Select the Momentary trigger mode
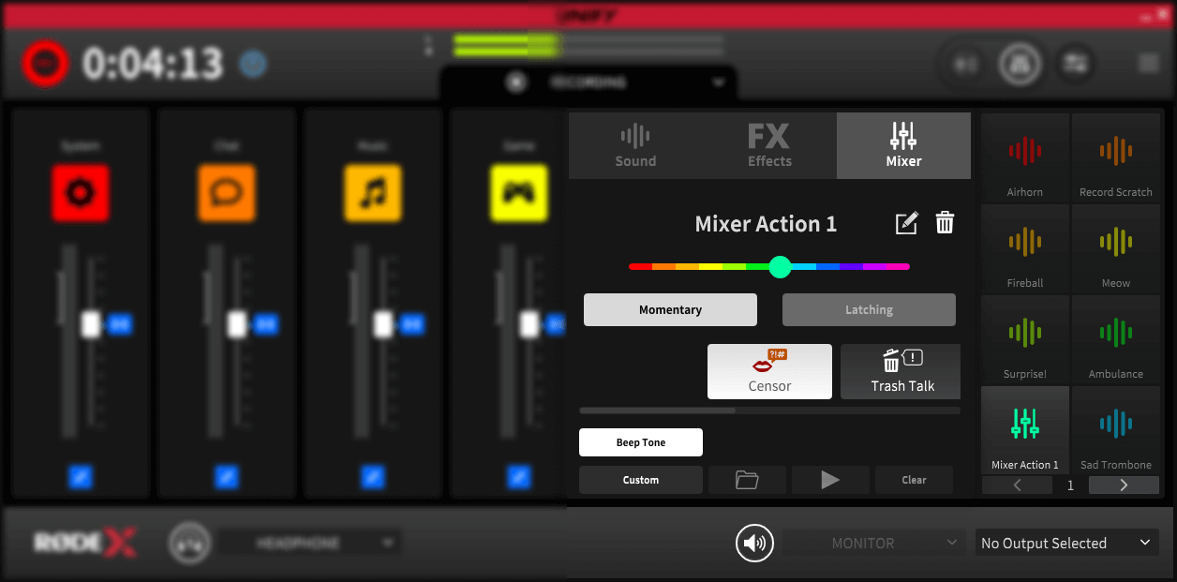The width and height of the screenshot is (1177, 582). [x=670, y=309]
